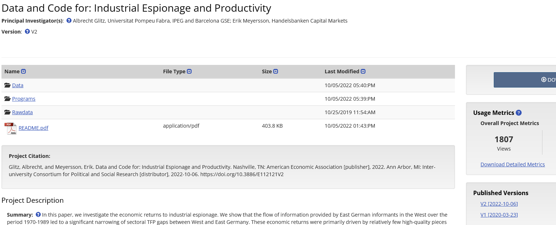Screen dimensions: 556x225
Task: Click the folder icon beside Rawdata
Action: pos(7,112)
